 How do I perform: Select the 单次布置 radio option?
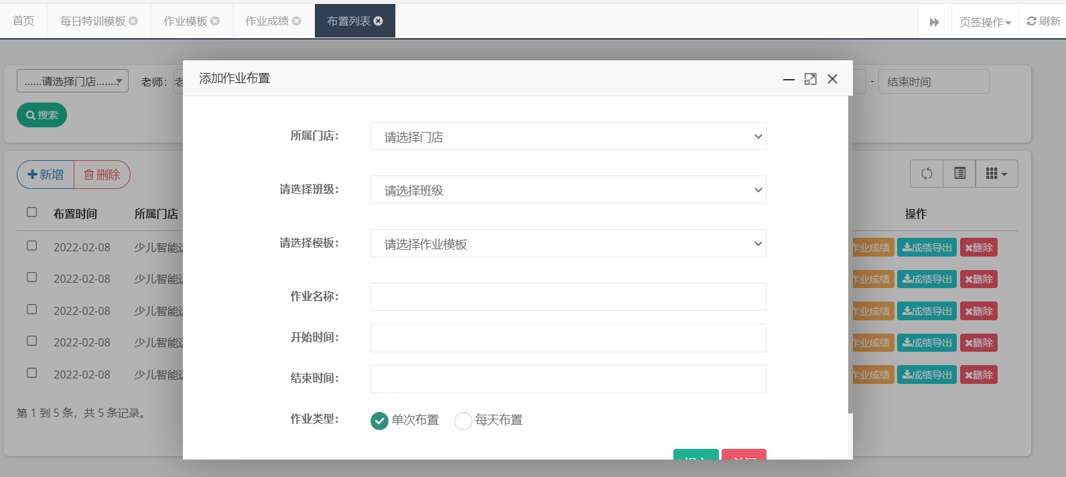pyautogui.click(x=379, y=421)
